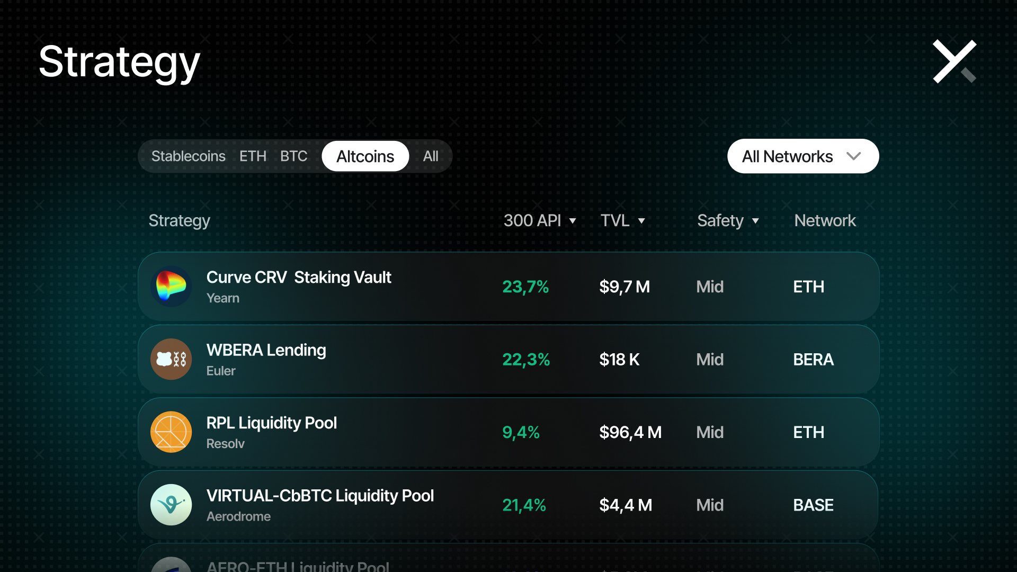Open VIRTUAL-CbBTC Liquidity Pool strategy
The width and height of the screenshot is (1017, 572).
[x=320, y=496]
